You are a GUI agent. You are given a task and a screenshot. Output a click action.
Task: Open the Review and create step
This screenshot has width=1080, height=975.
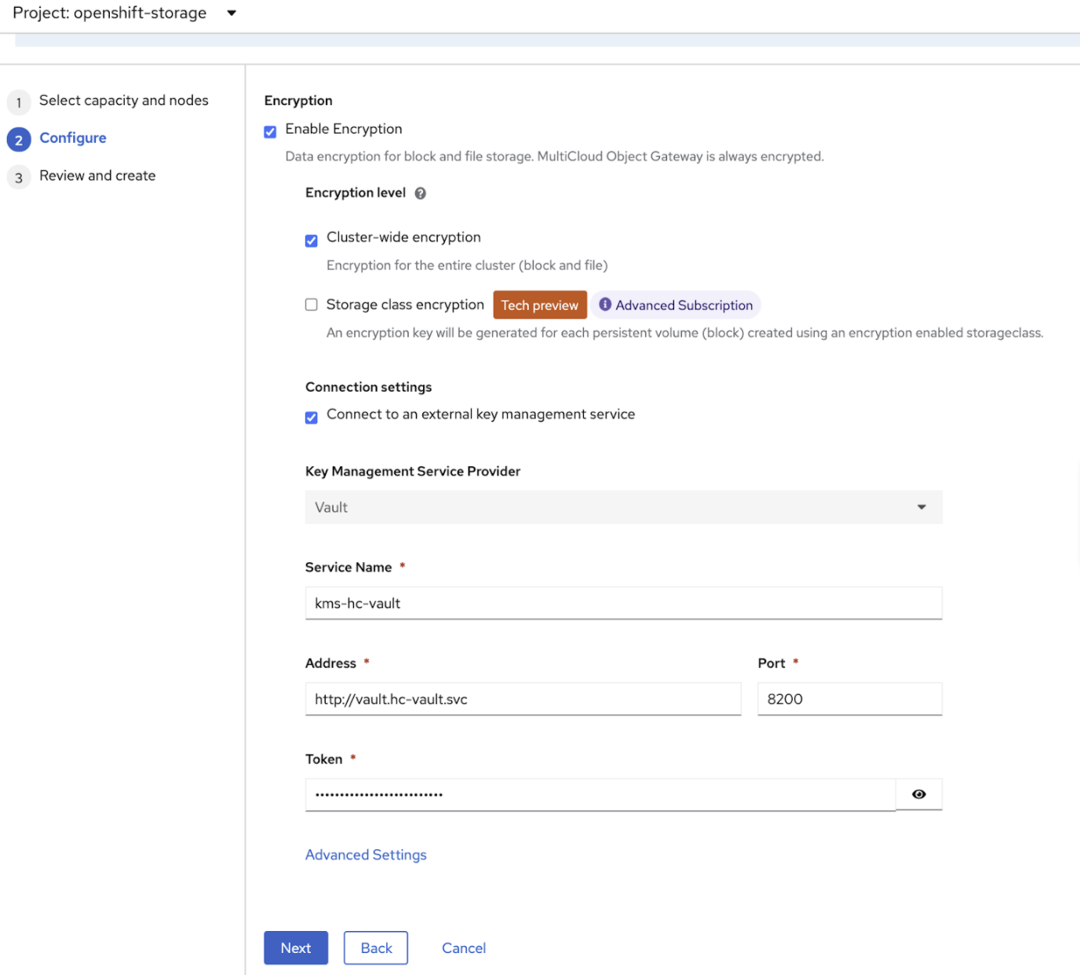coord(97,176)
